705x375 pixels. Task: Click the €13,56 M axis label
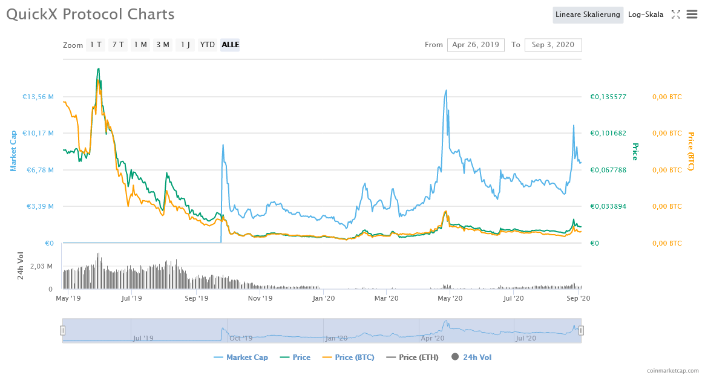click(x=38, y=97)
